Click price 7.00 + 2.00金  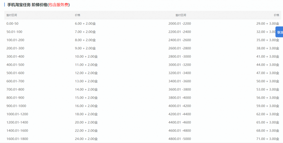(85, 32)
